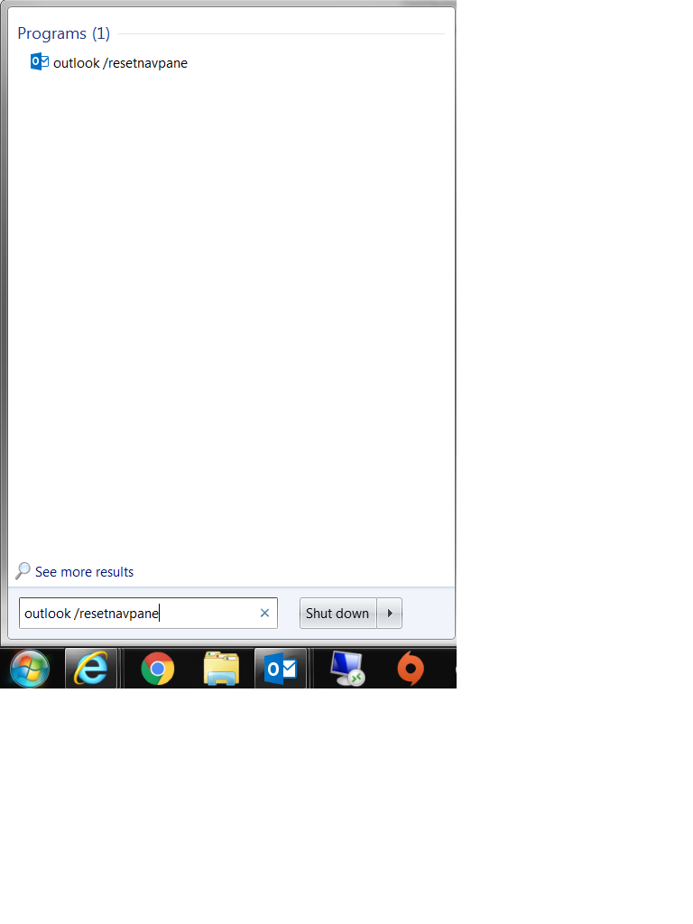Click the magnifier icon beside See more results
Image resolution: width=693 pixels, height=924 pixels.
click(x=23, y=571)
